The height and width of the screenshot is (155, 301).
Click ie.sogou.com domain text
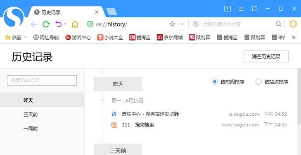[x=244, y=114]
